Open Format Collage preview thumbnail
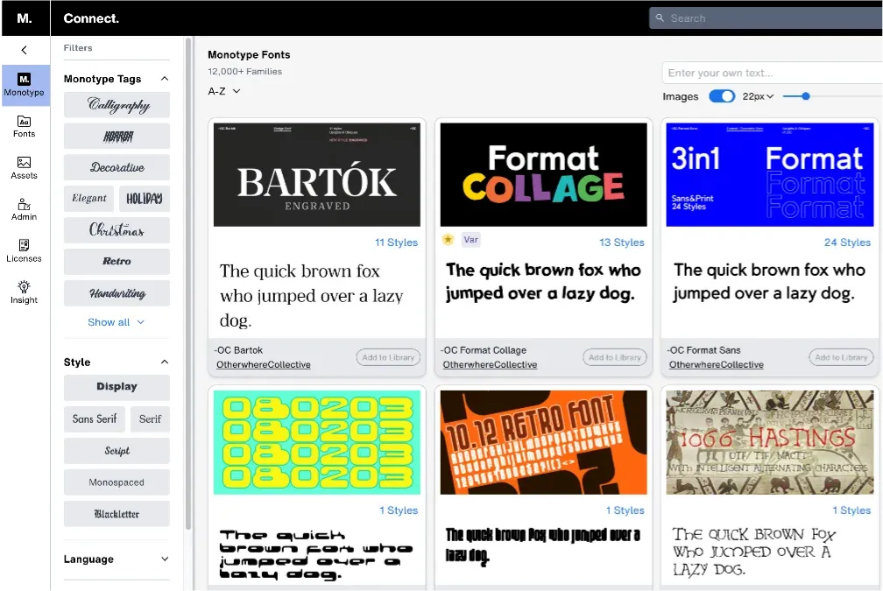This screenshot has height=591, width=883. click(543, 174)
